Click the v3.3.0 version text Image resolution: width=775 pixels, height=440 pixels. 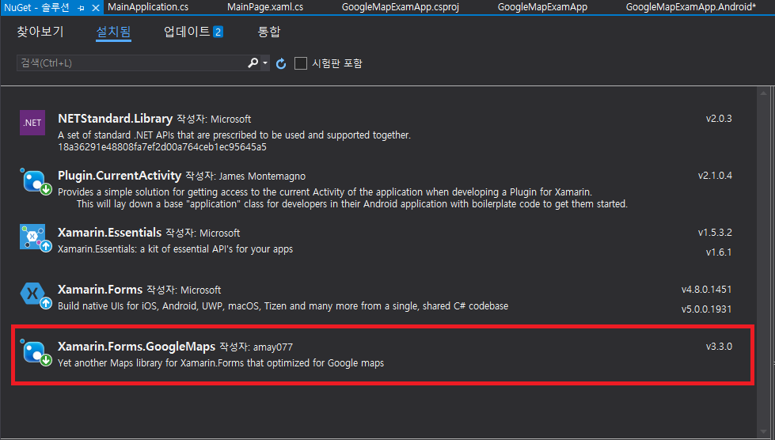point(719,346)
